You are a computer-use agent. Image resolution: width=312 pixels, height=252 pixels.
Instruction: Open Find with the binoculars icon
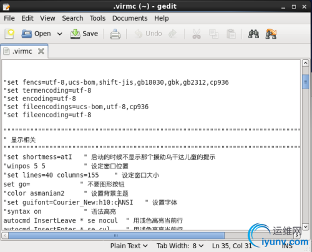coord(253,34)
